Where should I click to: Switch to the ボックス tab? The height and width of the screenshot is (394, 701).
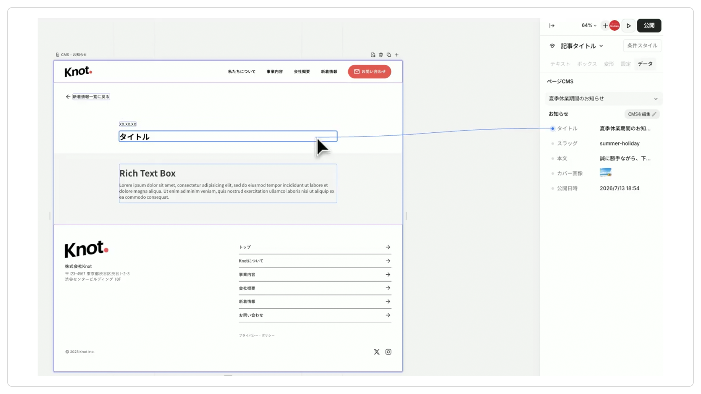(x=587, y=64)
